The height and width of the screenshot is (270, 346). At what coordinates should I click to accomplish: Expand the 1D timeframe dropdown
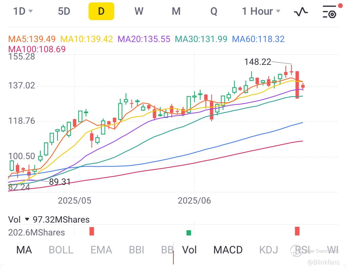pyautogui.click(x=23, y=11)
